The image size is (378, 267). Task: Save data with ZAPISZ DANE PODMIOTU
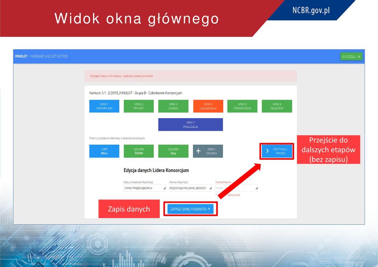tap(190, 209)
